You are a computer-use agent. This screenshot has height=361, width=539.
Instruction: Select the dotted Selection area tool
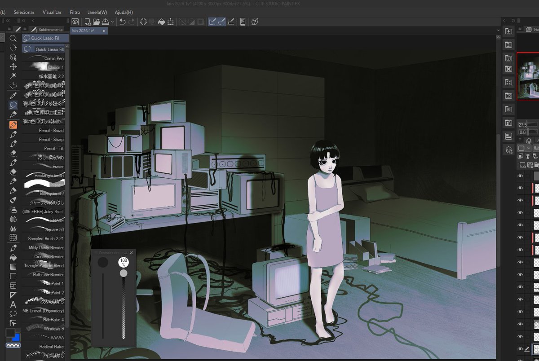13,85
